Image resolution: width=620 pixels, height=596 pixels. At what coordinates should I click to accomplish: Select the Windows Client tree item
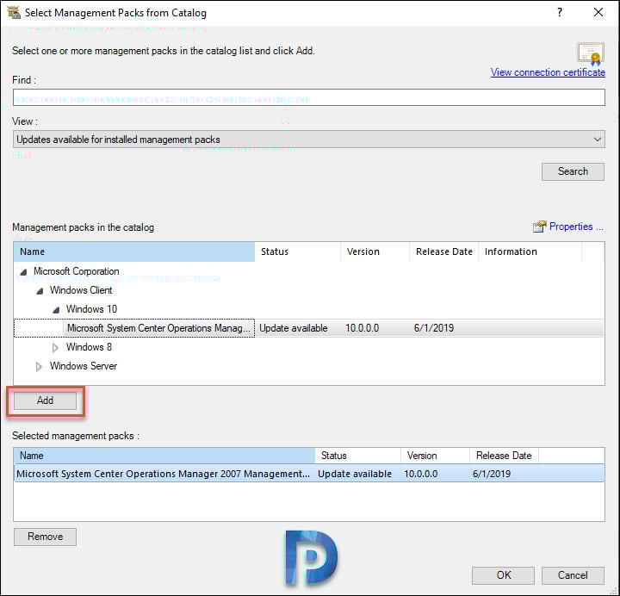pyautogui.click(x=81, y=290)
